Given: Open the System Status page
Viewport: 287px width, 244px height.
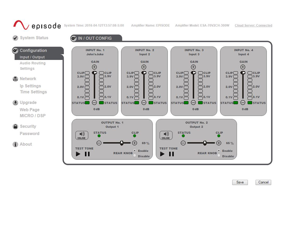Looking at the screenshot, I should coord(34,38).
